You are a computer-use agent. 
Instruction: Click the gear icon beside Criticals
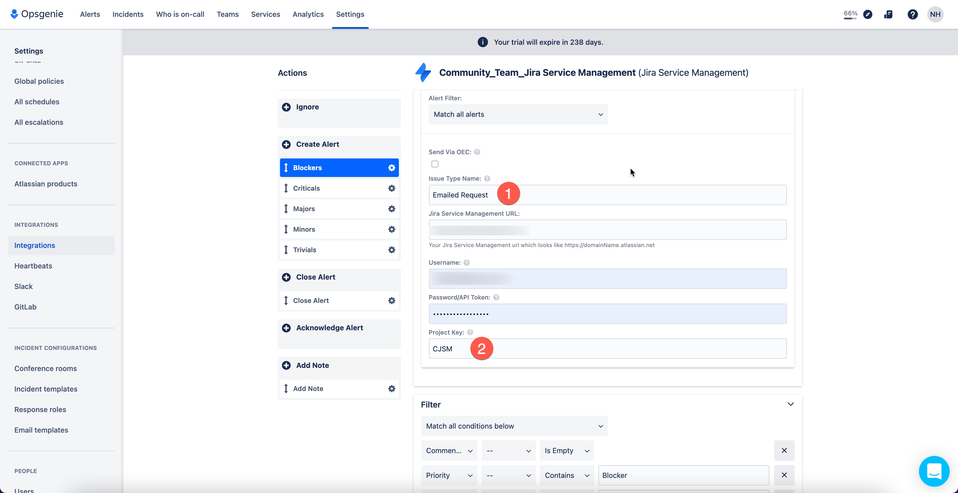pos(391,188)
